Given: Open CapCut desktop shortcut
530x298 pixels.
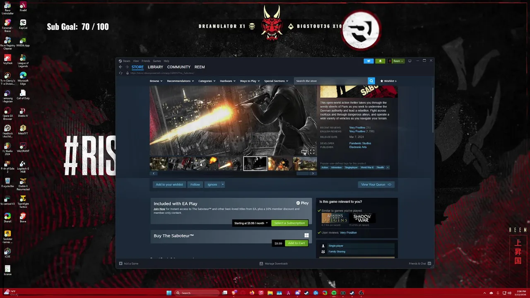Looking at the screenshot, I should coord(23,24).
